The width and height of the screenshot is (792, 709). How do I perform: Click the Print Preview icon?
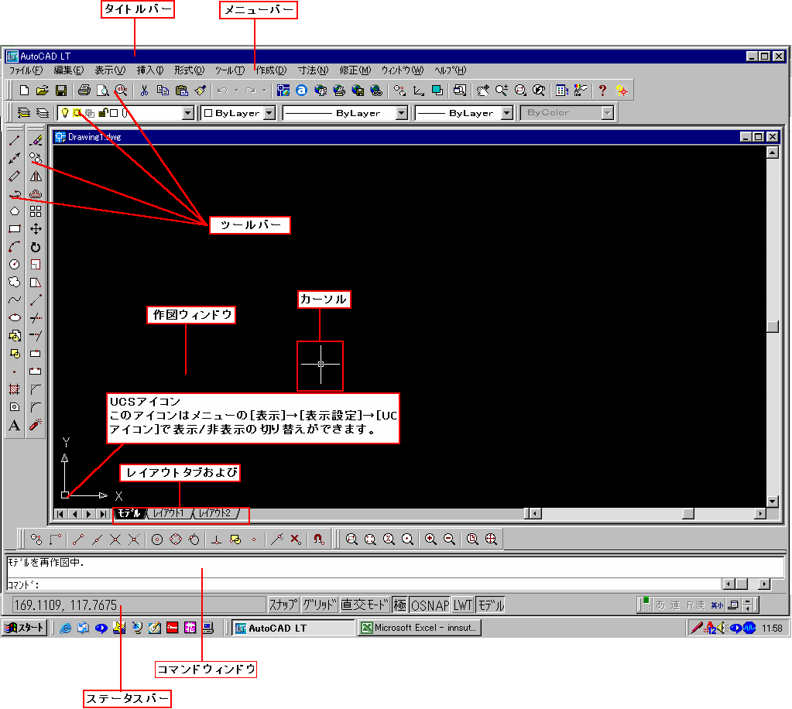(x=102, y=91)
